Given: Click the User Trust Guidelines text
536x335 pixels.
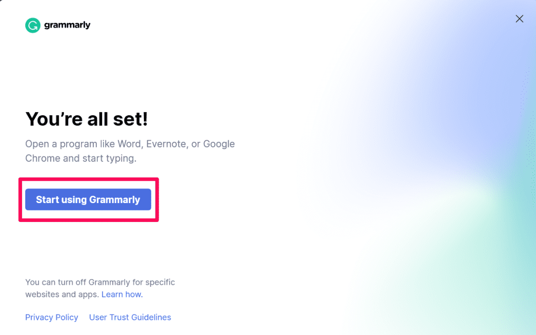Looking at the screenshot, I should pos(130,317).
